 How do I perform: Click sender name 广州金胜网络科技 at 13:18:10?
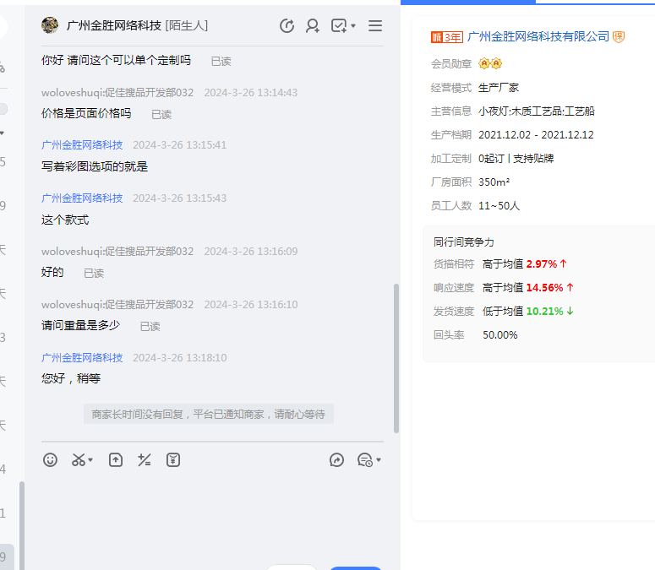point(82,357)
